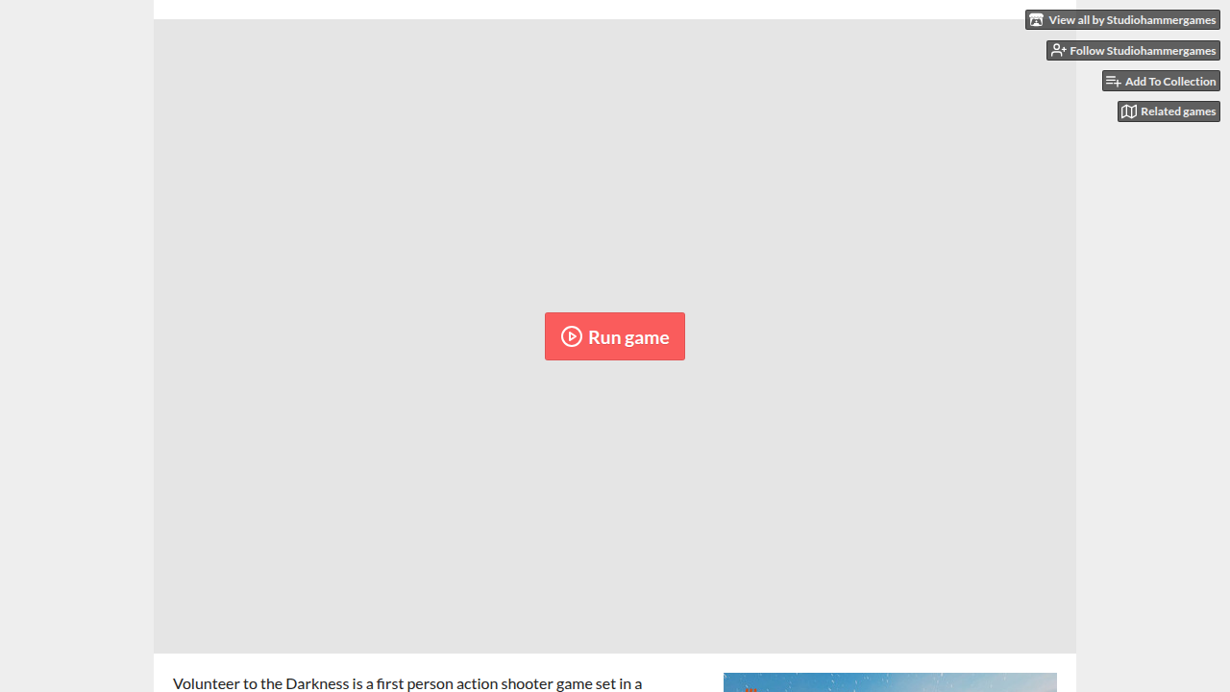
Task: Click the itch.io logo icon beside View all
Action: pos(1036,20)
